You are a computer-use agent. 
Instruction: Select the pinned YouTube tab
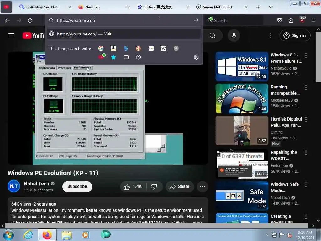(6, 7)
